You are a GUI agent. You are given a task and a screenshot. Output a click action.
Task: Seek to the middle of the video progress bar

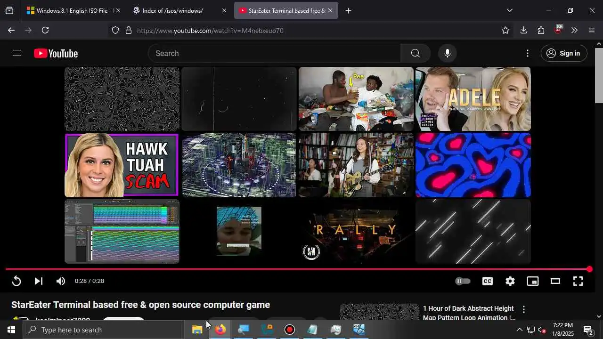coord(297,269)
